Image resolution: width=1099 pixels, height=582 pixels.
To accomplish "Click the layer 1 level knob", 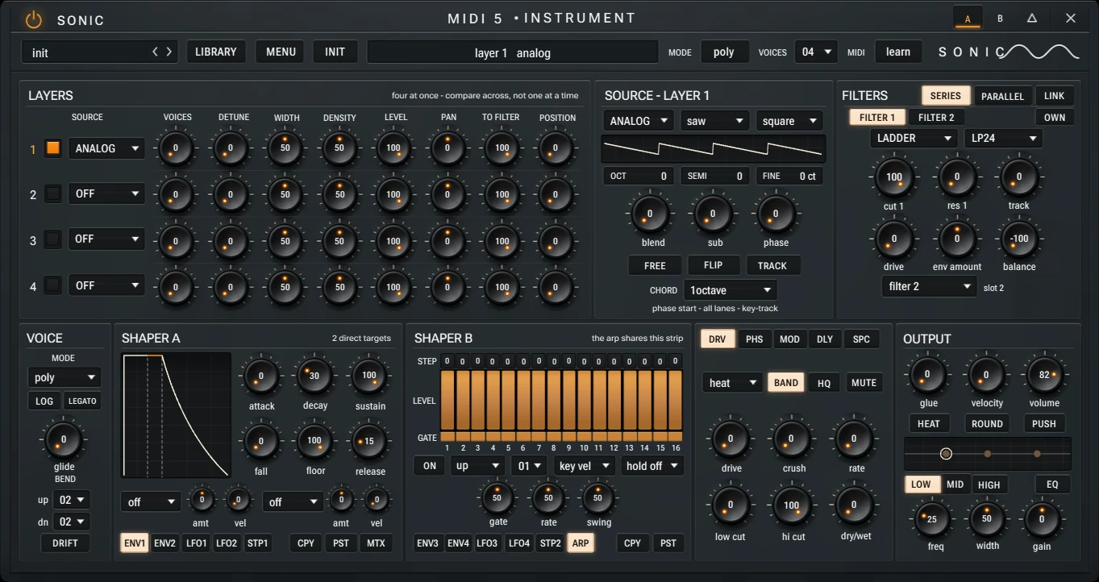I will (393, 148).
